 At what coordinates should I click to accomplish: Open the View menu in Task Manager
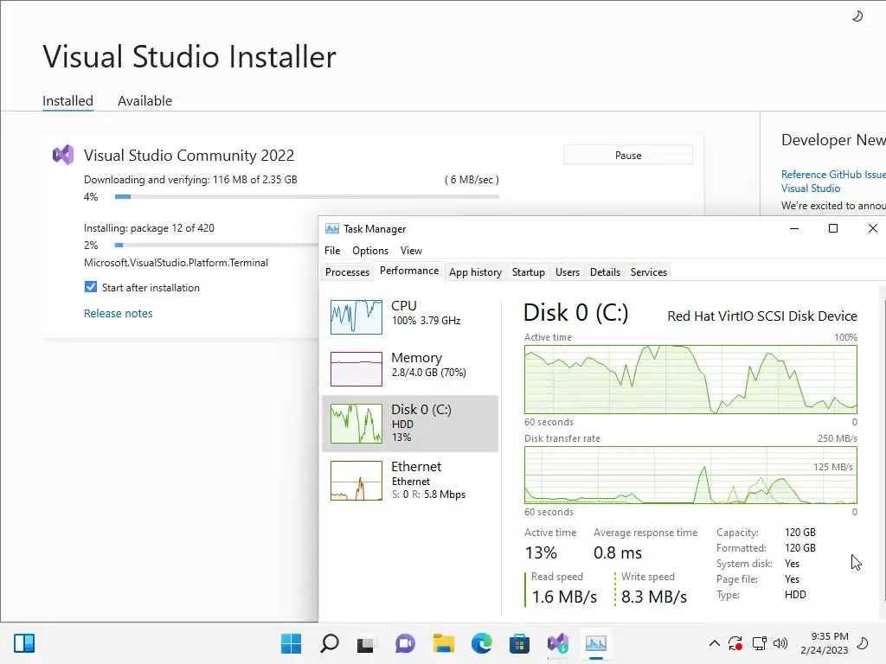tap(411, 250)
